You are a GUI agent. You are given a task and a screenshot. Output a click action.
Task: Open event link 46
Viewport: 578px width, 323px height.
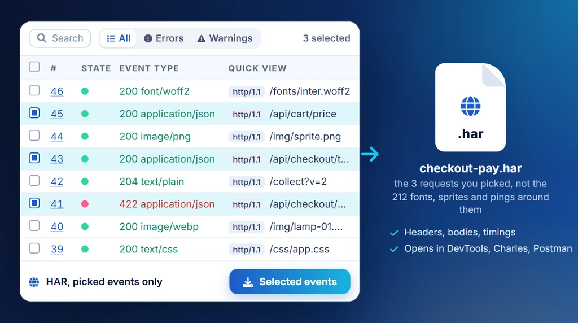pos(57,91)
